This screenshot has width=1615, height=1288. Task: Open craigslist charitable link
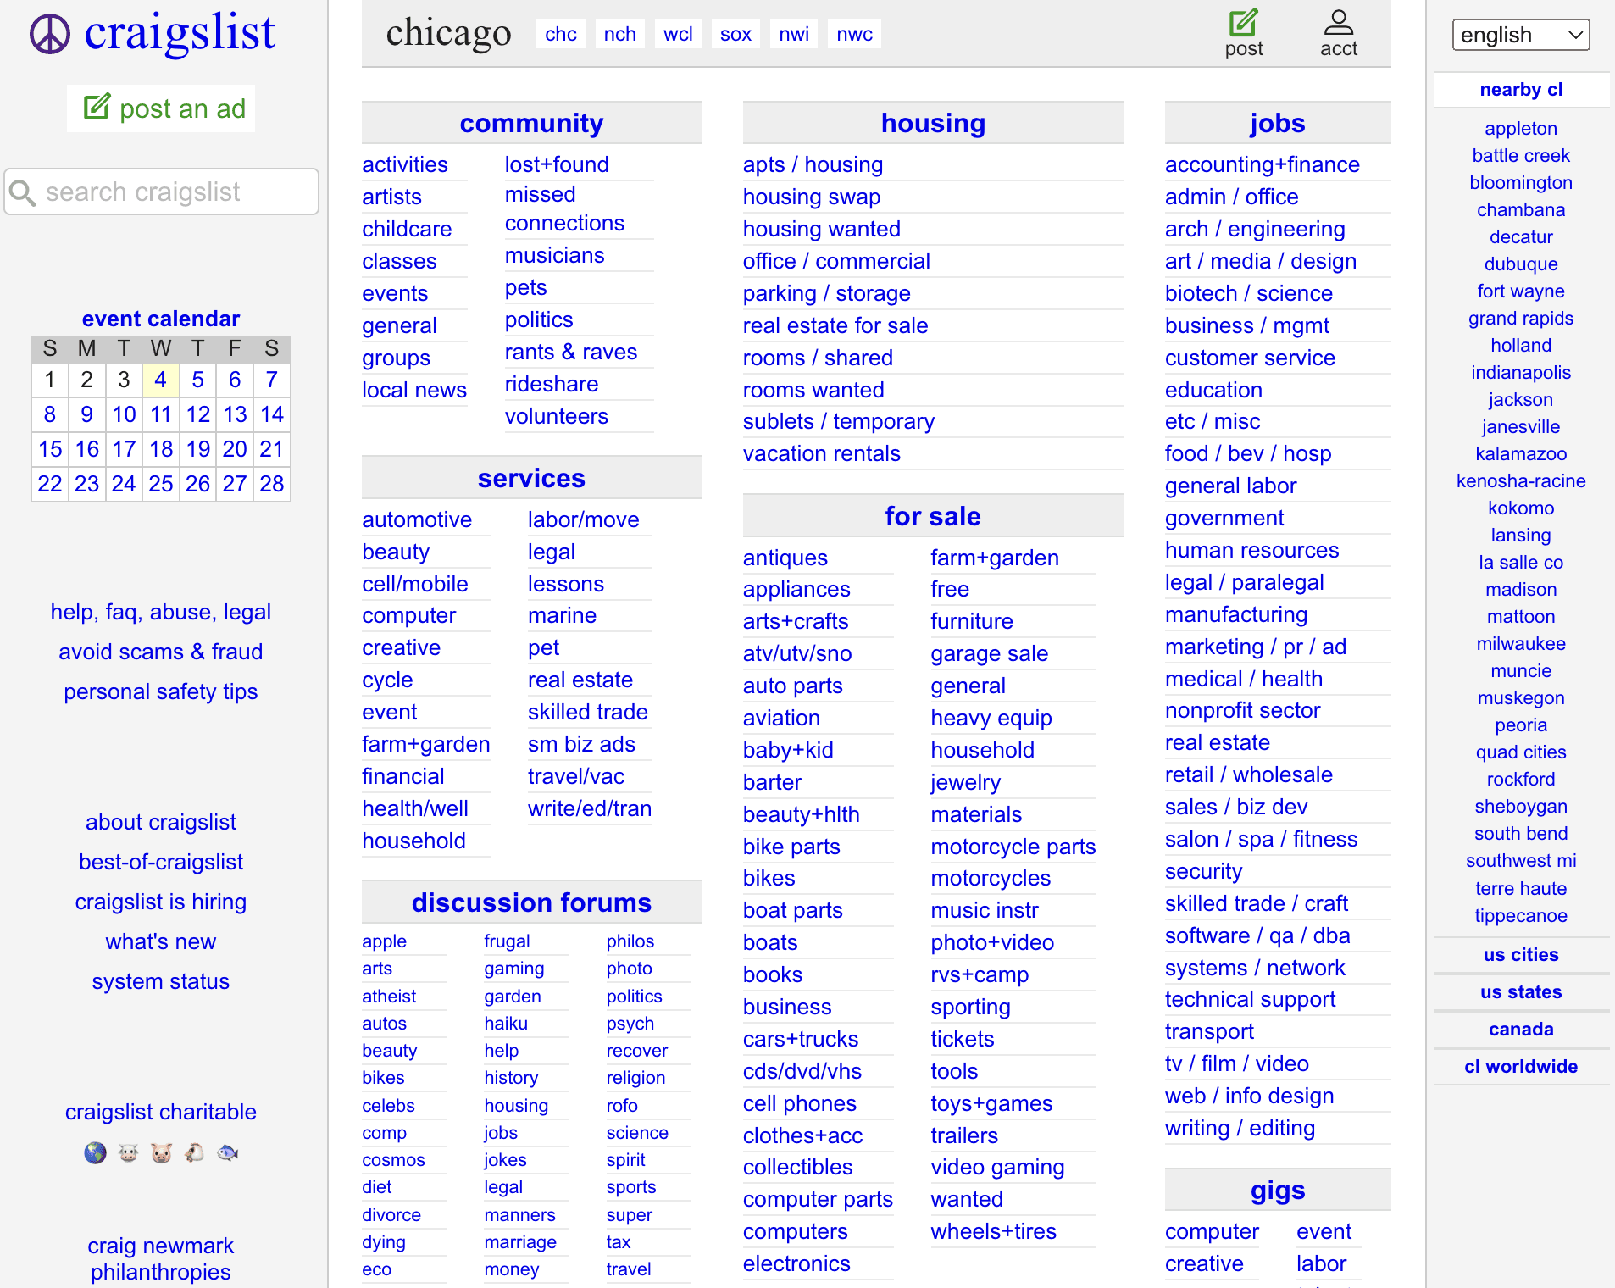(161, 1112)
